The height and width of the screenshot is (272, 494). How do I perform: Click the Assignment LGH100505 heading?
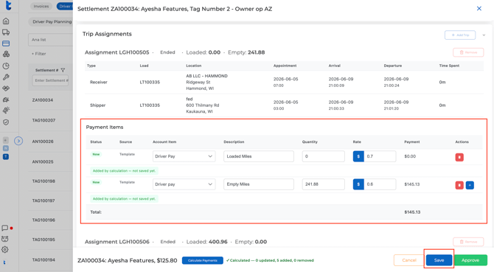pyautogui.click(x=117, y=52)
